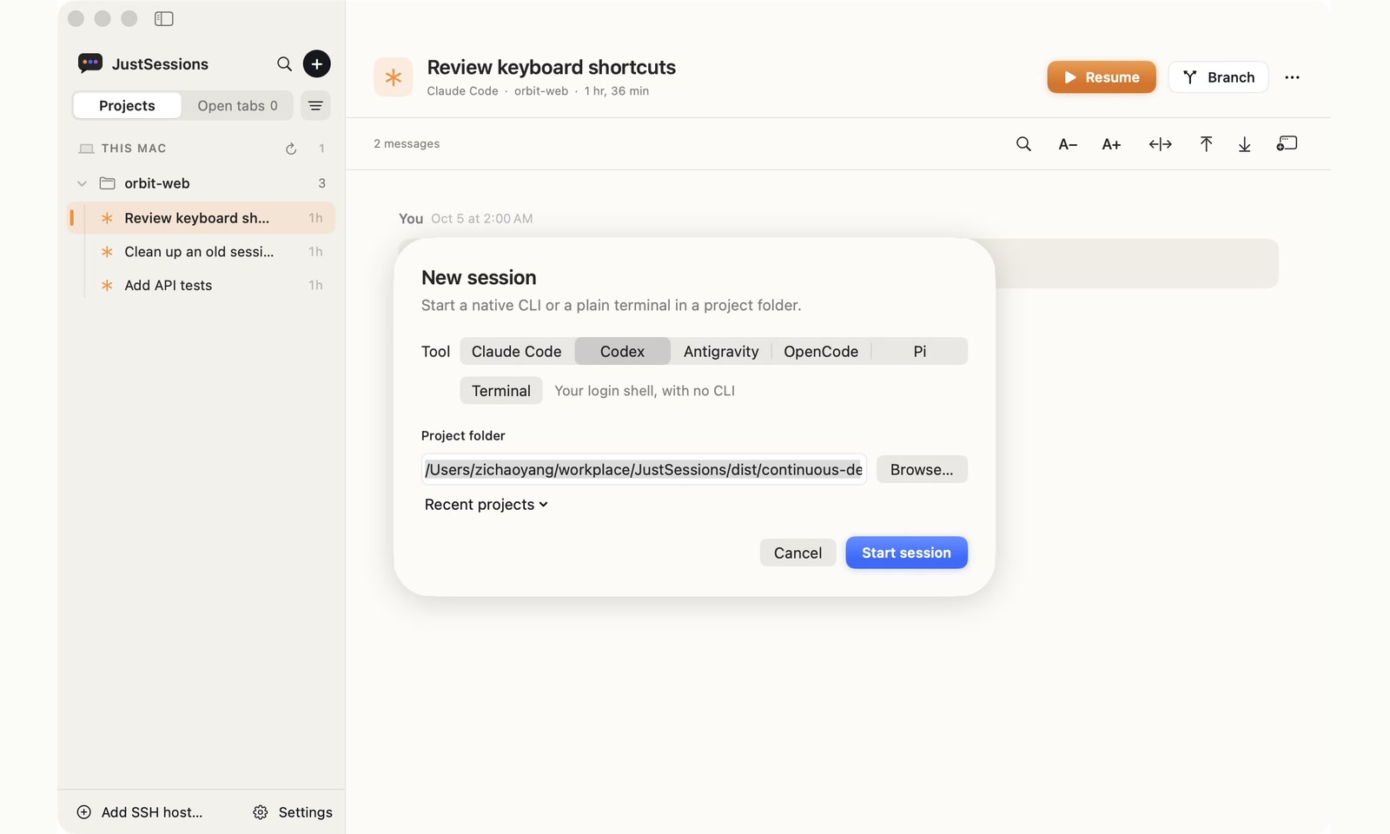Click the Start session button
The image size is (1390, 834).
coord(906,553)
